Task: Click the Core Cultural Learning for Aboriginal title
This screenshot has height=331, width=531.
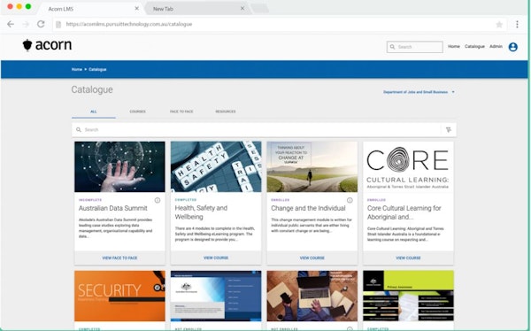Action: click(404, 212)
